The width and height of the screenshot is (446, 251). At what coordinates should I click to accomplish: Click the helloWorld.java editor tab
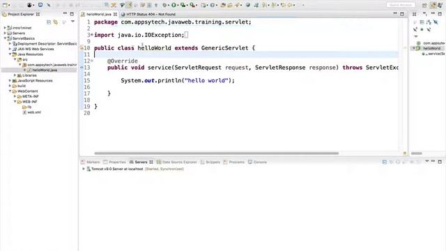(x=98, y=14)
